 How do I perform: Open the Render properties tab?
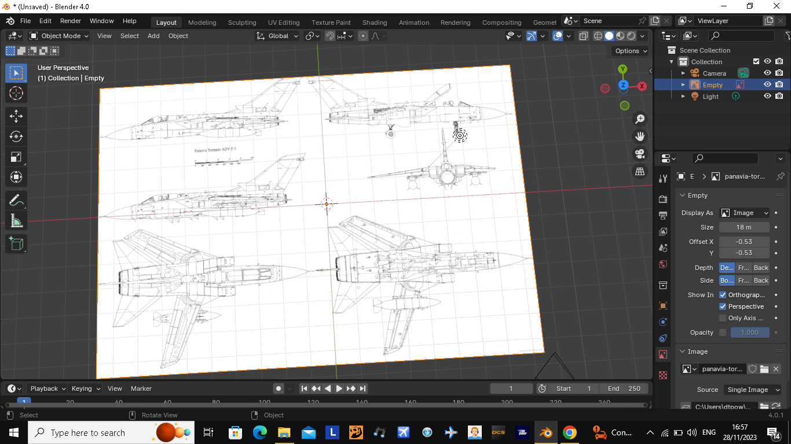[663, 199]
